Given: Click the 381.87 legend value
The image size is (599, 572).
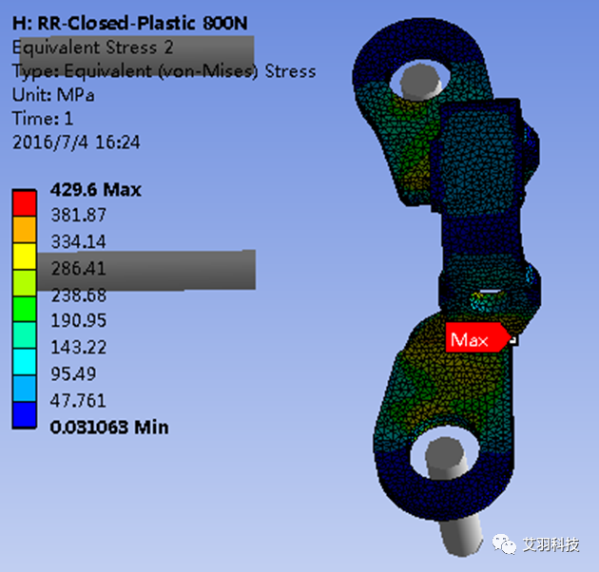Looking at the screenshot, I should (x=79, y=215).
